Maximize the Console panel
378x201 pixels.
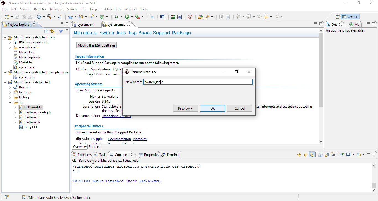[374, 154]
